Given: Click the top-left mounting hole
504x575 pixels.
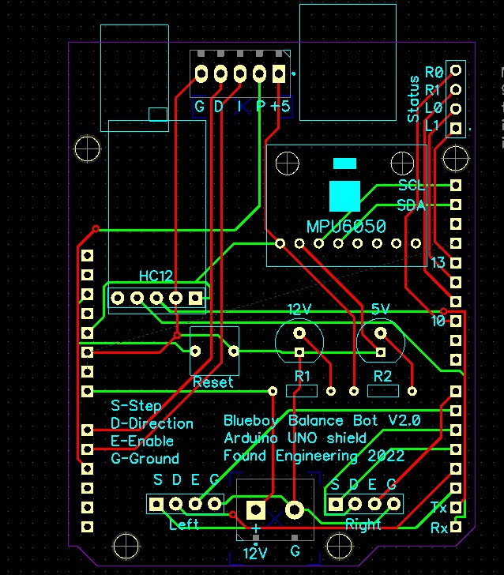Looking at the screenshot, I should [x=85, y=148].
